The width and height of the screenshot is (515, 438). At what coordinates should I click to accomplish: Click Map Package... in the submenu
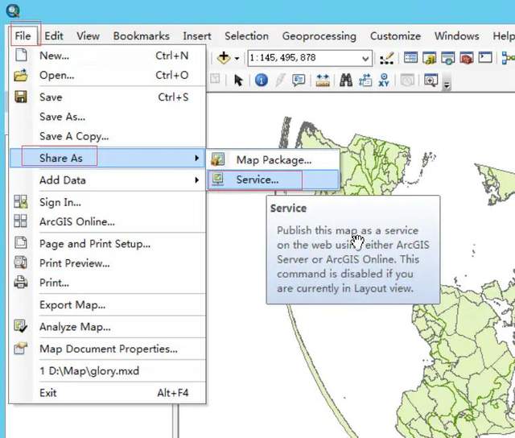(274, 160)
